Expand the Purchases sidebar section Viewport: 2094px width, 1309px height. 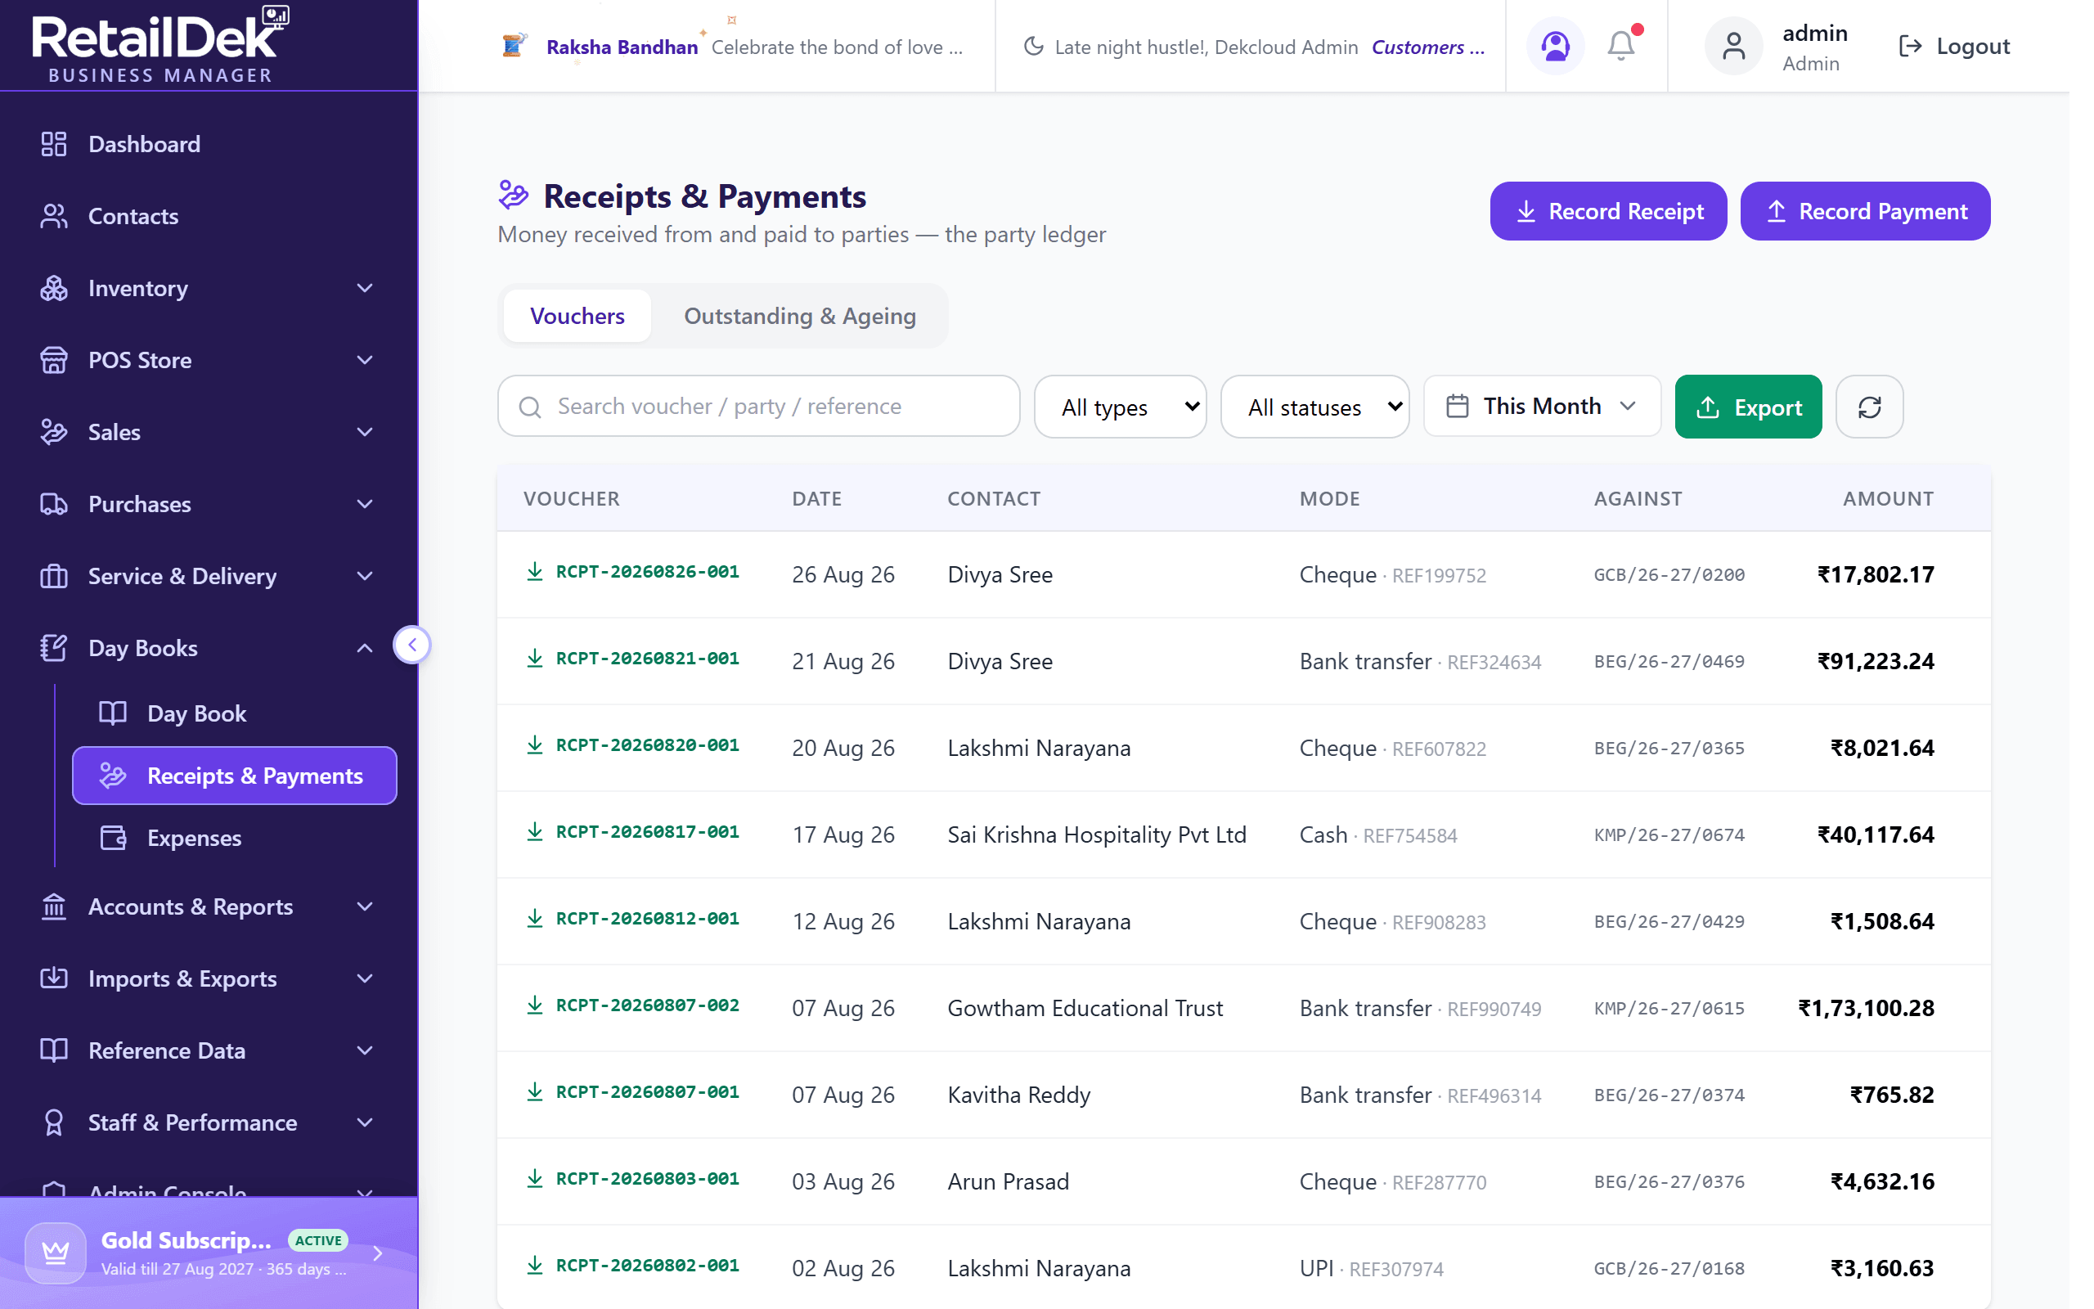[x=209, y=504]
